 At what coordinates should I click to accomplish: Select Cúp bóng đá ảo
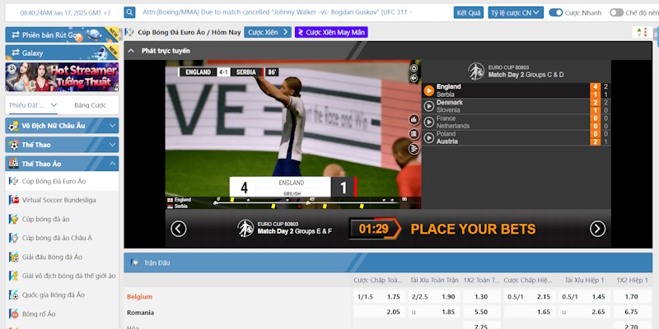(62, 219)
